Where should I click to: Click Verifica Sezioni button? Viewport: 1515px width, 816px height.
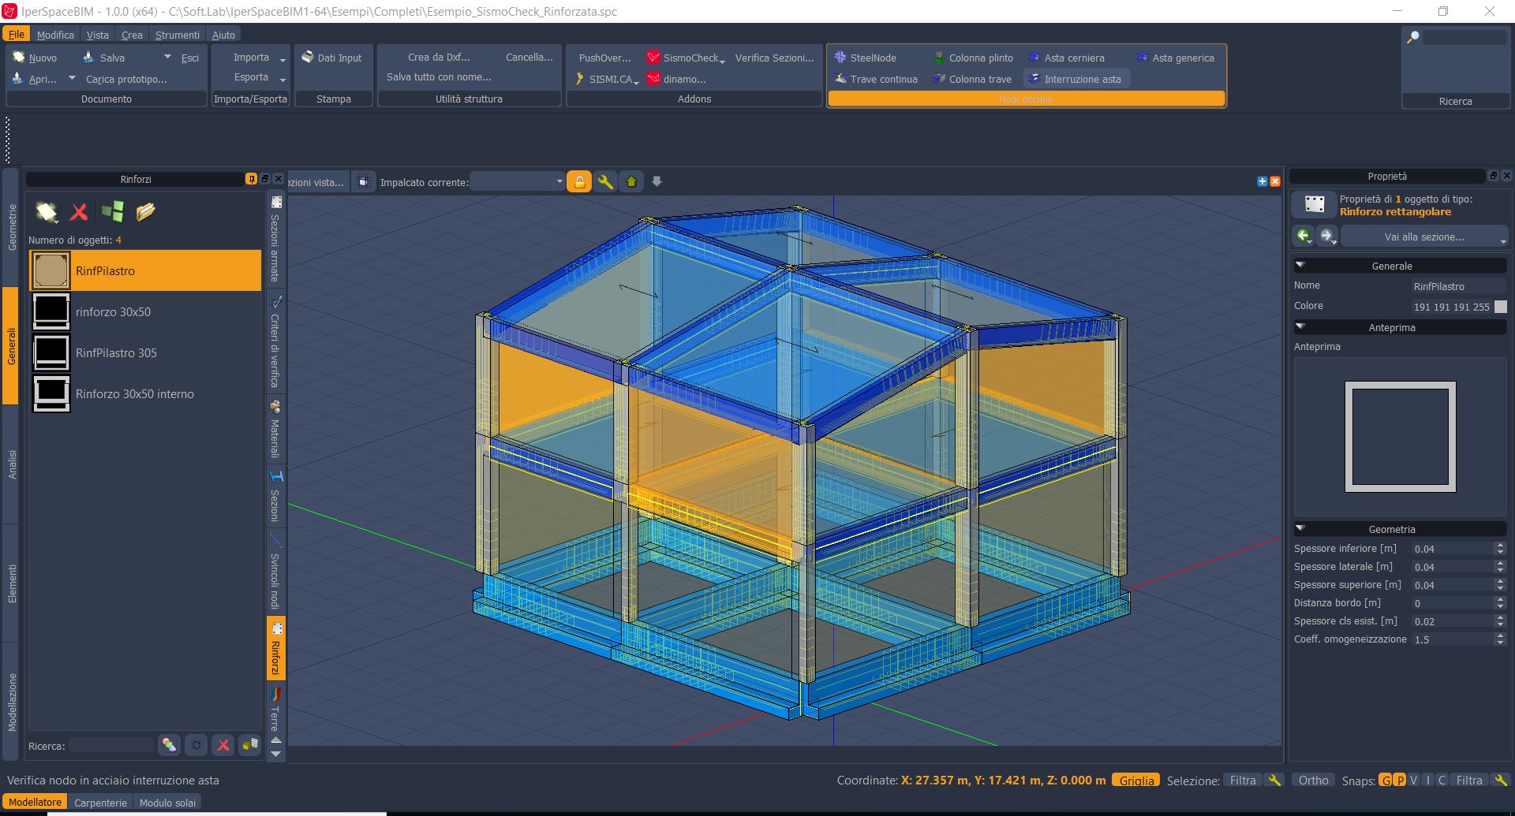[774, 58]
